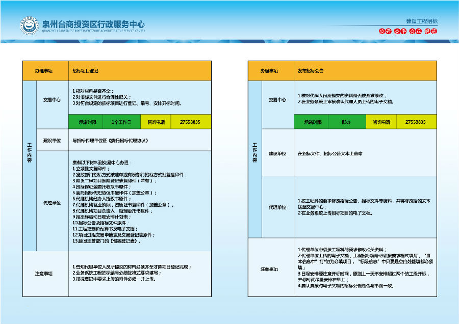459x324 pixels.
Task: Click the line 1.核对材料是否齐全
Action: coord(93,91)
